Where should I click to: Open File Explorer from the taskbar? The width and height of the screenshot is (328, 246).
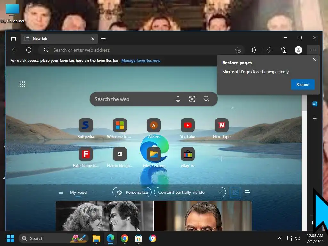point(96,238)
